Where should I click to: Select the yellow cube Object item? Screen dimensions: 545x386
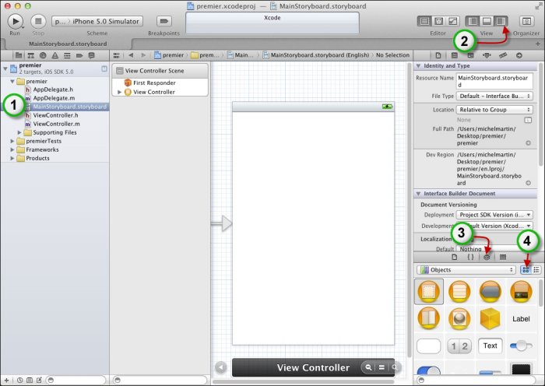click(x=489, y=318)
